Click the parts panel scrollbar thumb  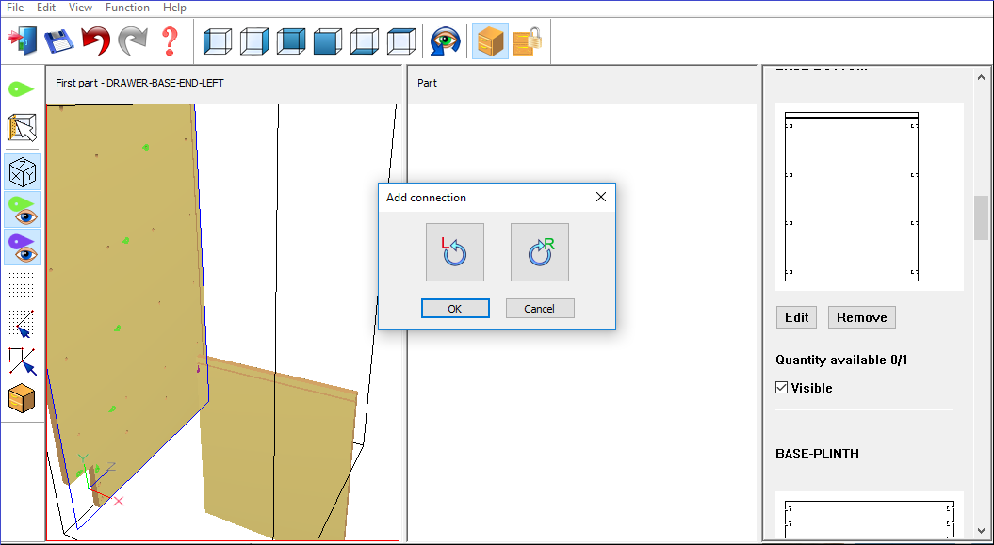(981, 217)
